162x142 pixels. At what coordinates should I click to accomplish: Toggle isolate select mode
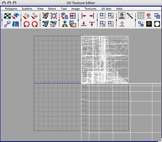point(103,16)
